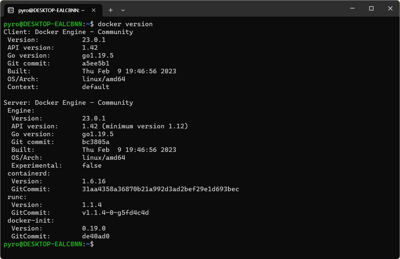Click docker-init Version 0.19.0
This screenshot has height=259, width=400.
click(x=94, y=229)
